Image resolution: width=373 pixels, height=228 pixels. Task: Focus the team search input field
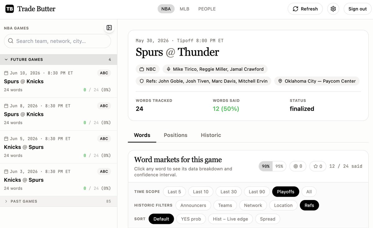(58, 41)
